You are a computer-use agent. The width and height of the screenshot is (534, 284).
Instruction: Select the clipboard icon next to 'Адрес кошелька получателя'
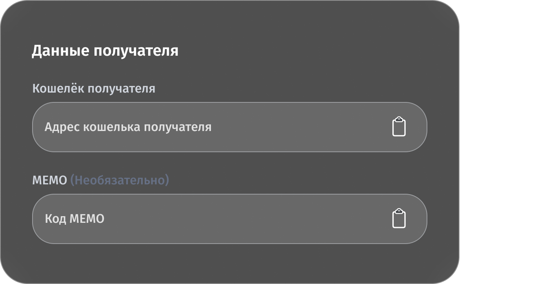pos(400,127)
